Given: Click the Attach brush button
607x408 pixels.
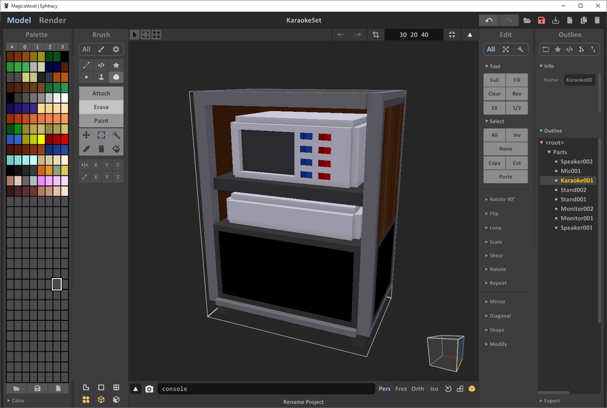Looking at the screenshot, I should coord(101,93).
